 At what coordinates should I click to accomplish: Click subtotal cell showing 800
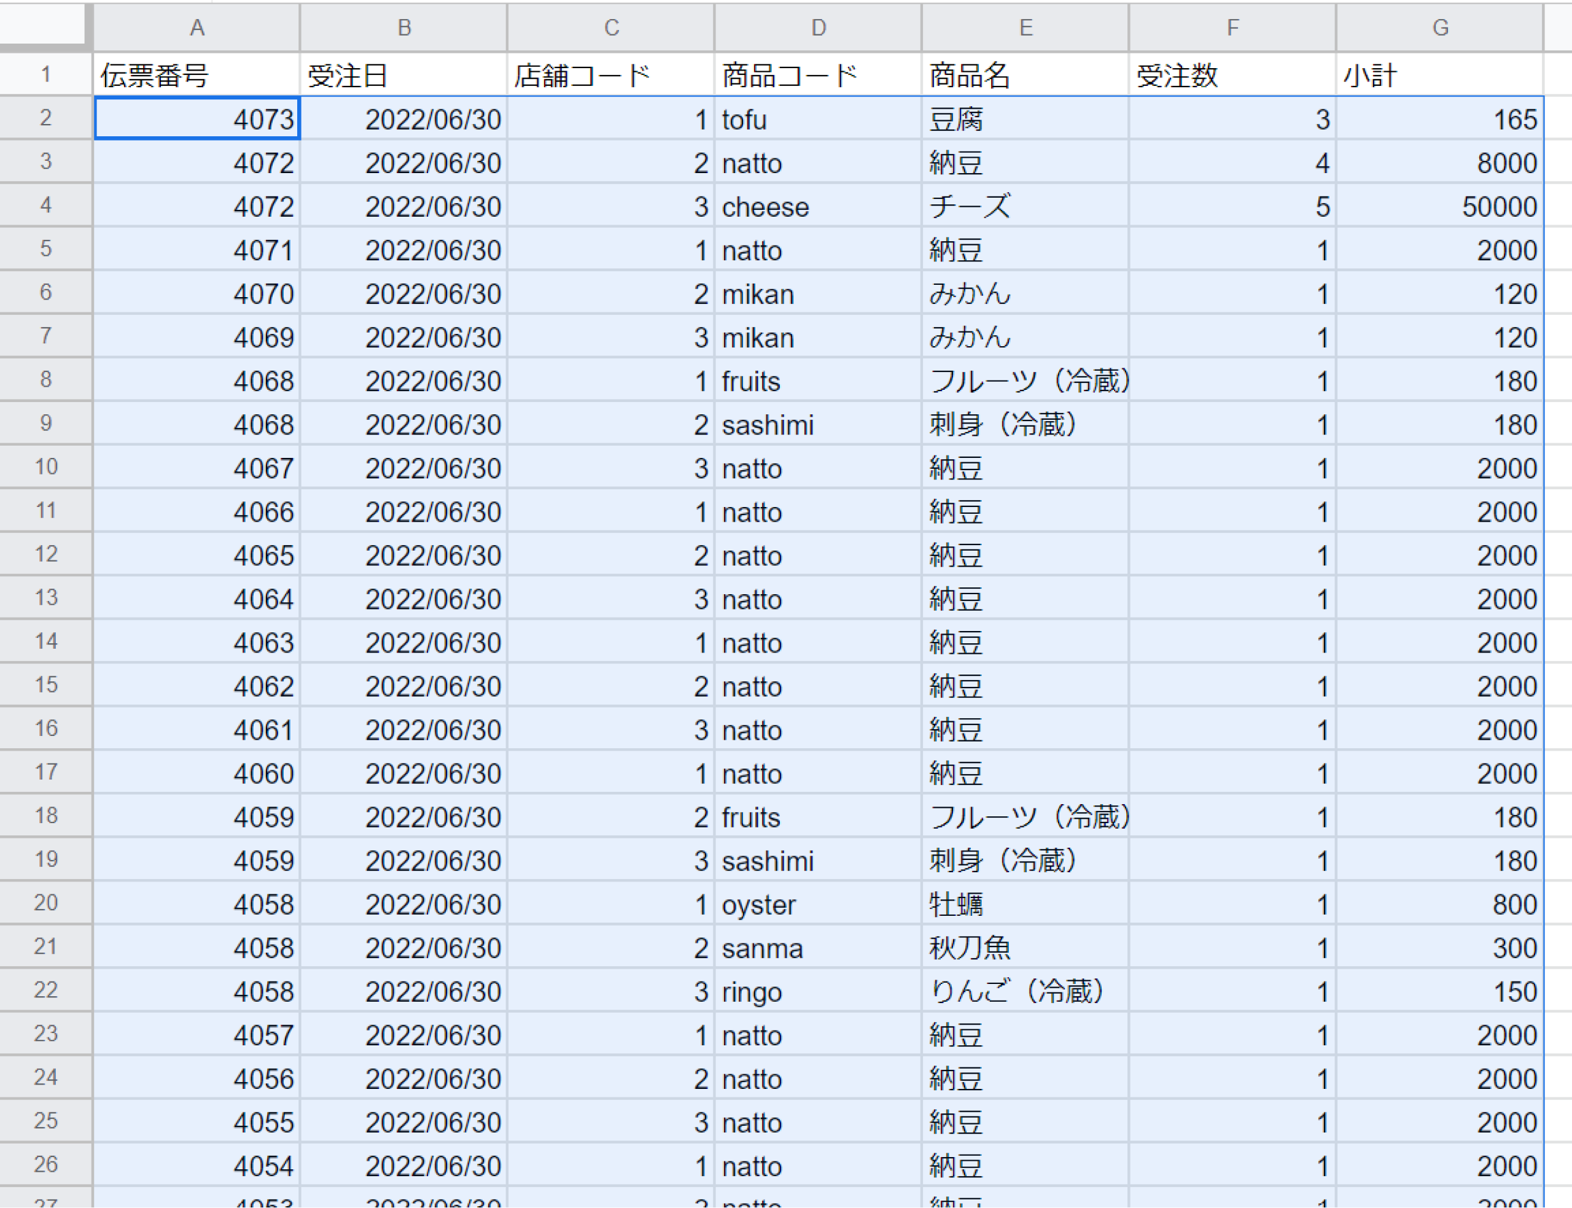pos(1440,904)
